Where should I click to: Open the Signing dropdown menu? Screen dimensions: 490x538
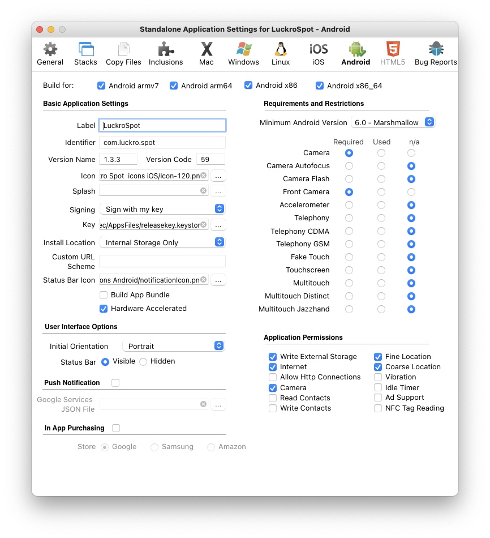click(x=162, y=209)
